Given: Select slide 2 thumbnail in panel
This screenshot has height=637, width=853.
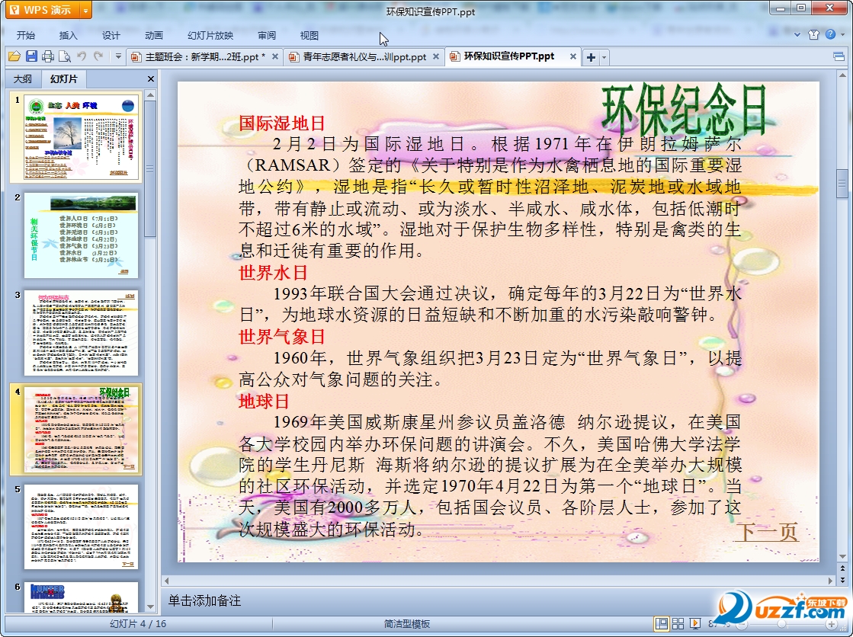Looking at the screenshot, I should 82,235.
